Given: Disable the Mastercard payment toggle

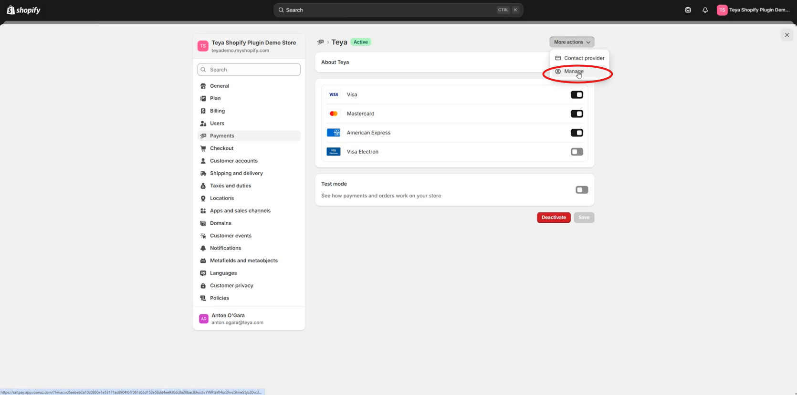Looking at the screenshot, I should coord(577,114).
